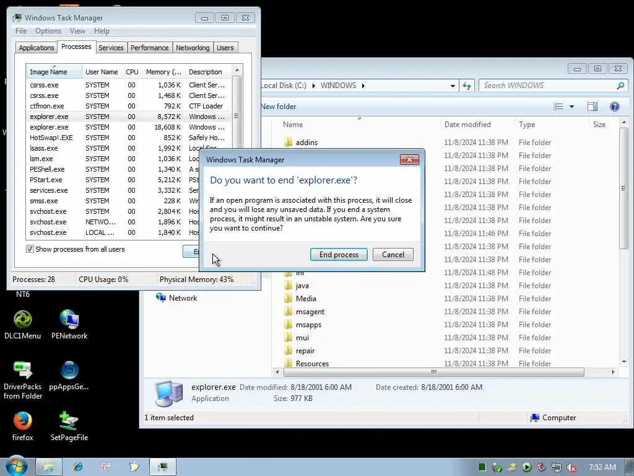Launch the firefox desktop icon

click(x=23, y=426)
